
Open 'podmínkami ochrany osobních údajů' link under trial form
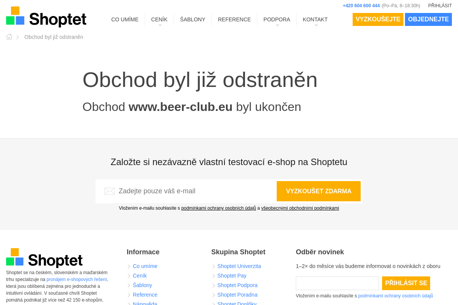219,208
